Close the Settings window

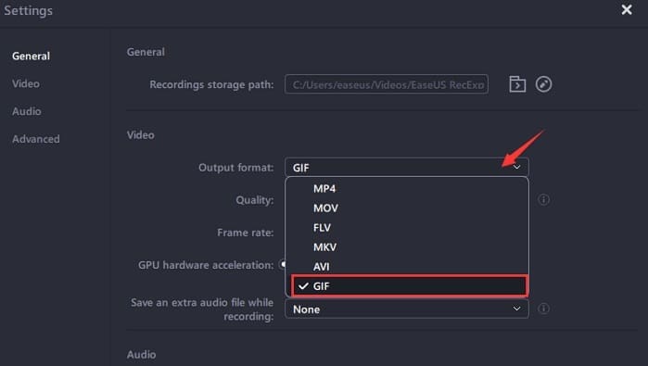(x=627, y=10)
